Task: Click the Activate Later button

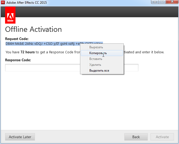Action: [x=20, y=137]
